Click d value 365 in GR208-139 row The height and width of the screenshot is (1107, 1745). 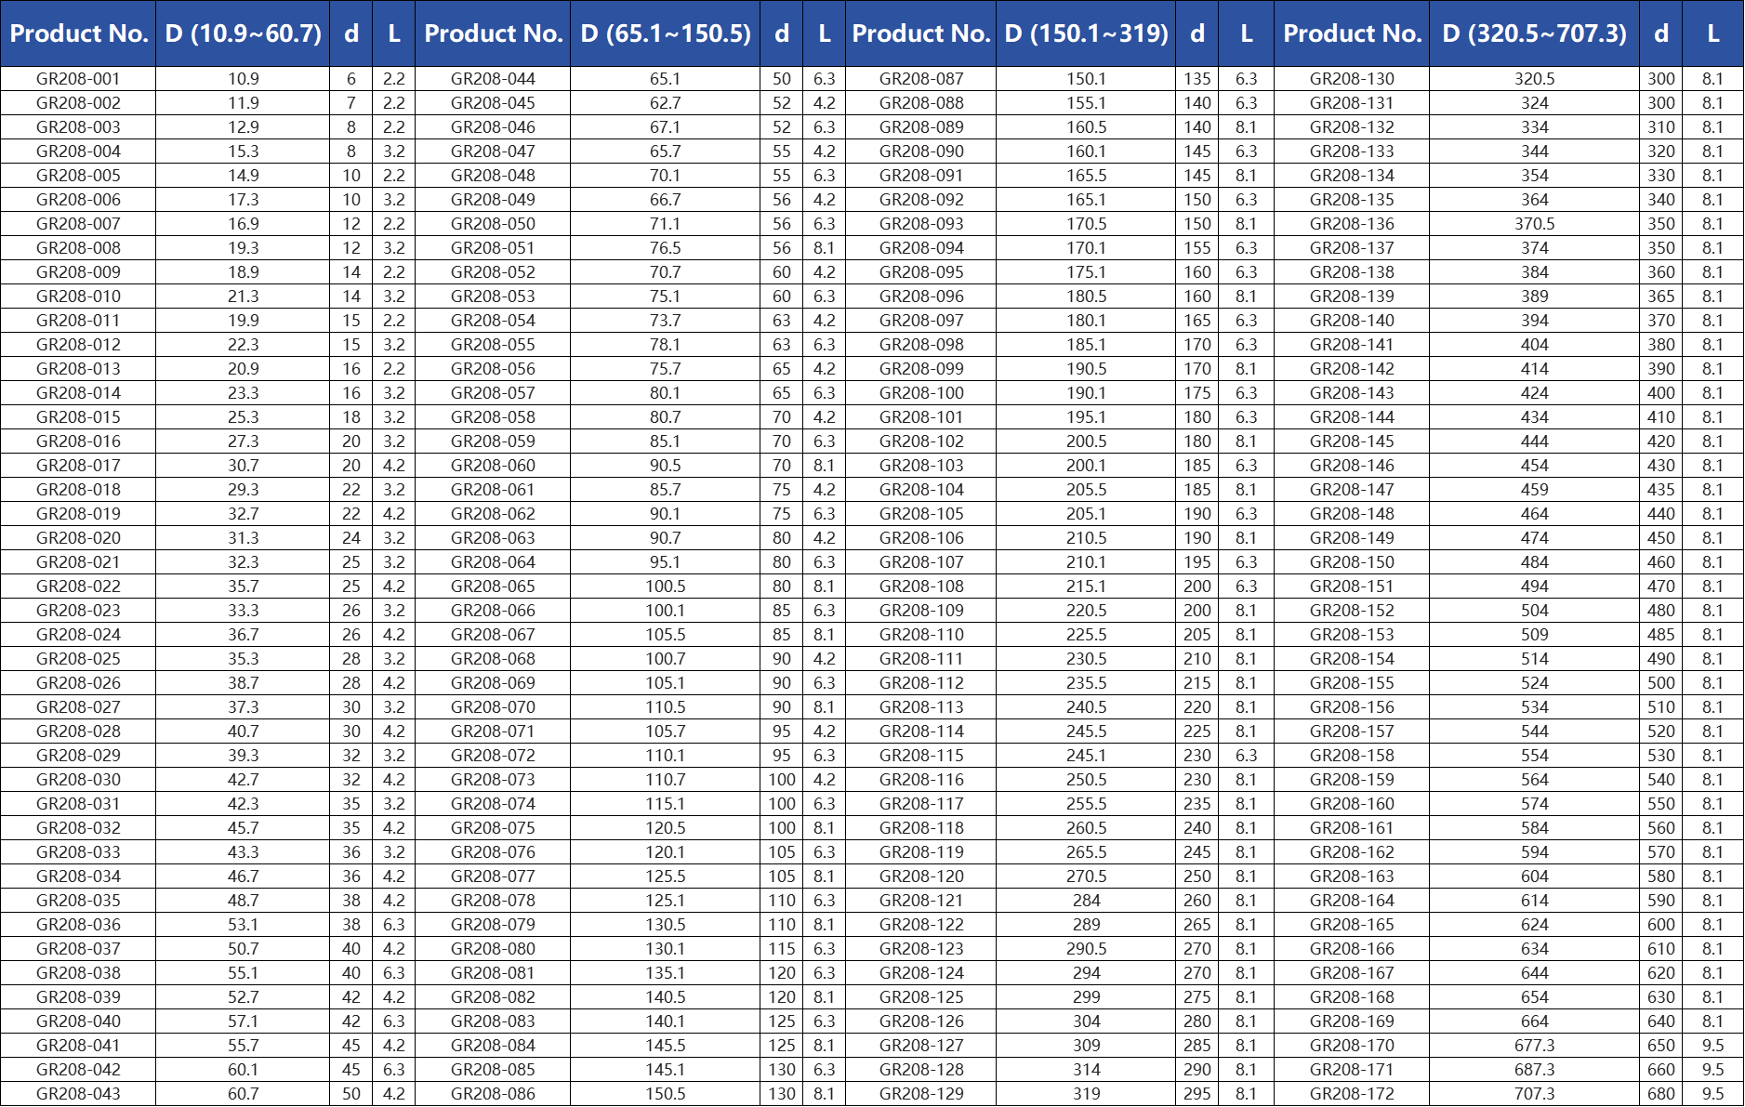tap(1660, 297)
